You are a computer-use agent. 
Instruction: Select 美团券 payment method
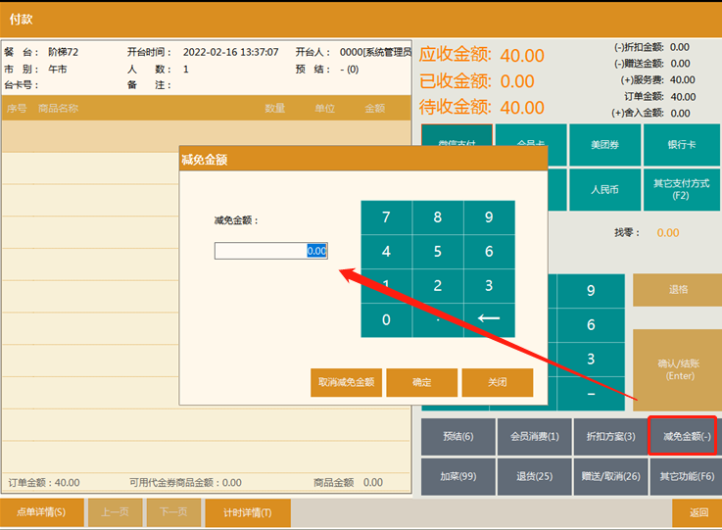click(604, 145)
